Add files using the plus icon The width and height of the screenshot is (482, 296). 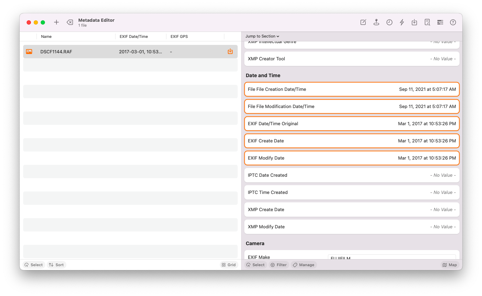56,22
